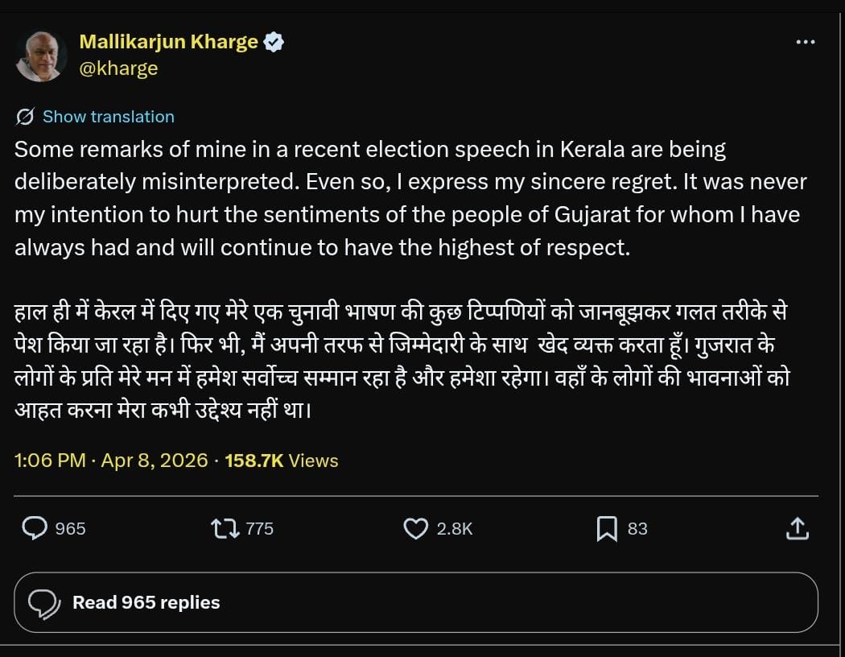Repost this tweet using the retweet icon
This screenshot has height=657, width=845.
coord(224,528)
